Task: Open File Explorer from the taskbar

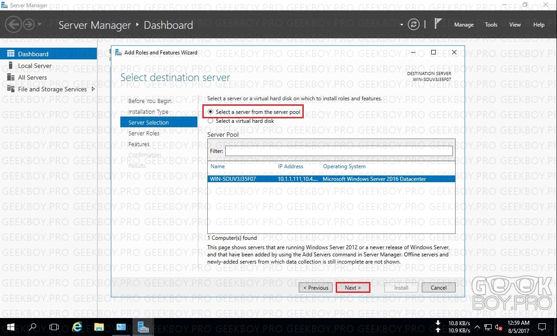Action: 99,327
